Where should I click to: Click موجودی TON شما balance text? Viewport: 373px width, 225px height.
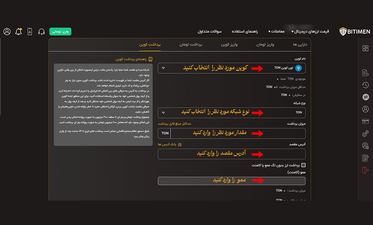coord(291,79)
